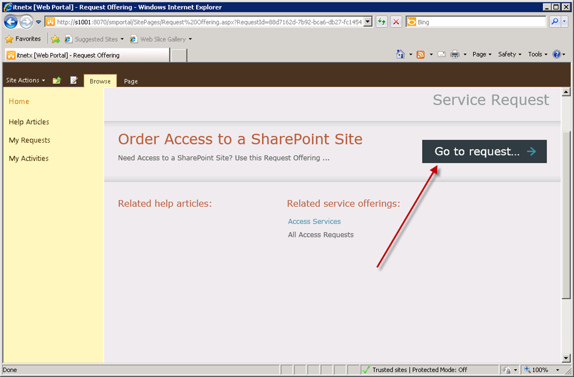Click SharePoint Navigate Up folder icon
The image size is (574, 377).
(x=57, y=81)
